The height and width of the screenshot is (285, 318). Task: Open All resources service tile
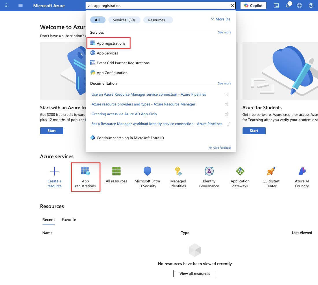[117, 175]
